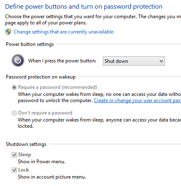Image resolution: width=181 pixels, height=186 pixels.
Task: Open the Shut down power action combo box
Action: coord(134,61)
